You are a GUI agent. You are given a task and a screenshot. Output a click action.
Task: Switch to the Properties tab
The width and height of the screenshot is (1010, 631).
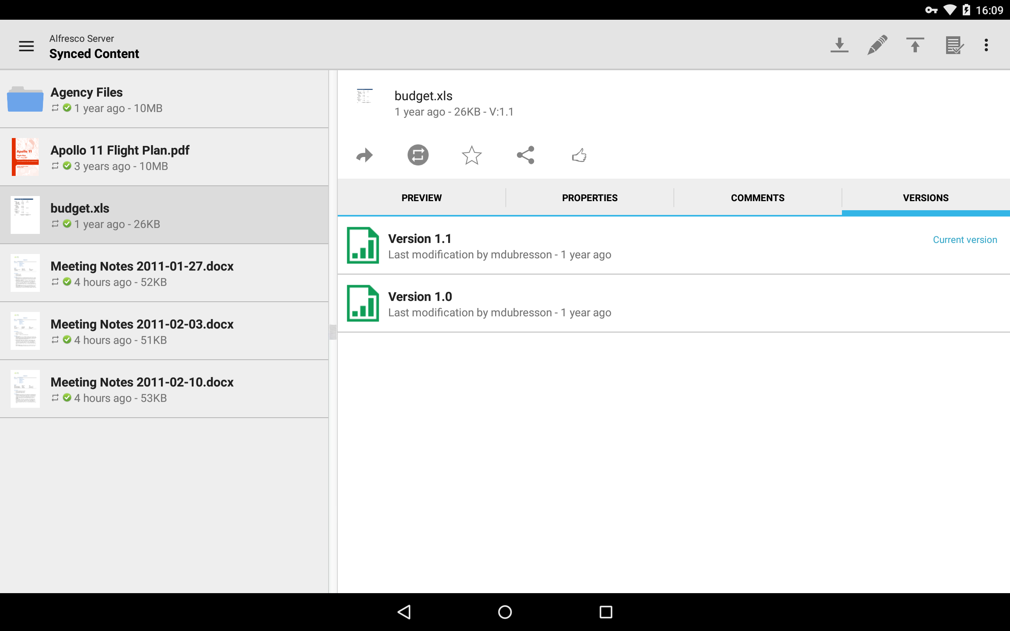[x=590, y=198]
